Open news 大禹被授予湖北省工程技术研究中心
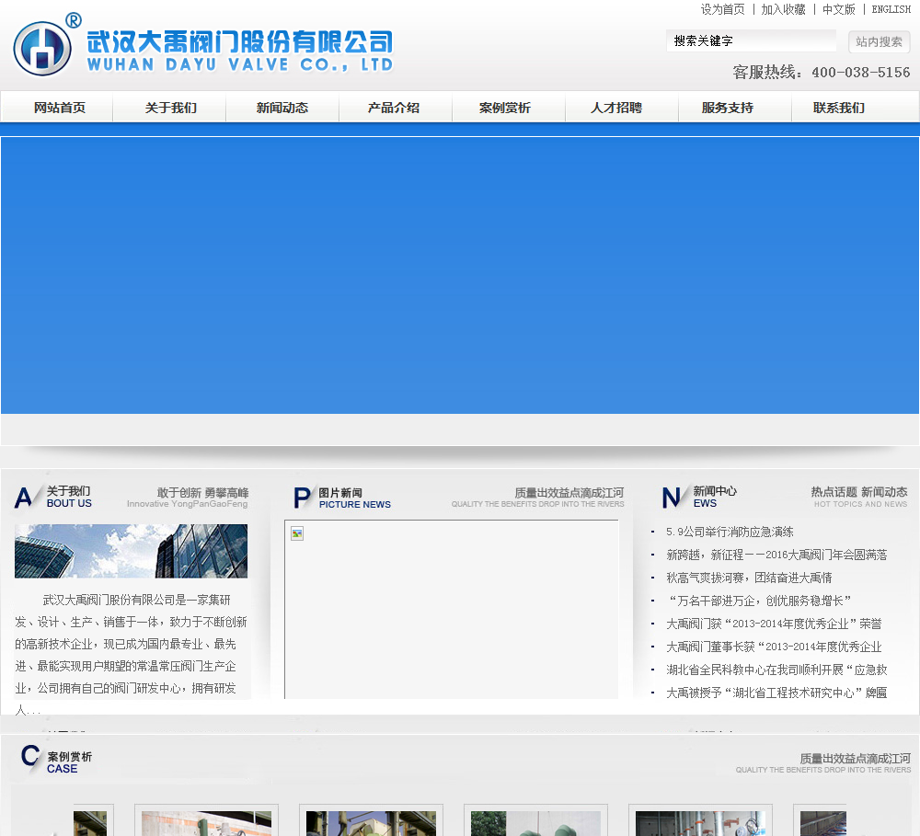Screen dimensions: 920x836 (x=776, y=693)
